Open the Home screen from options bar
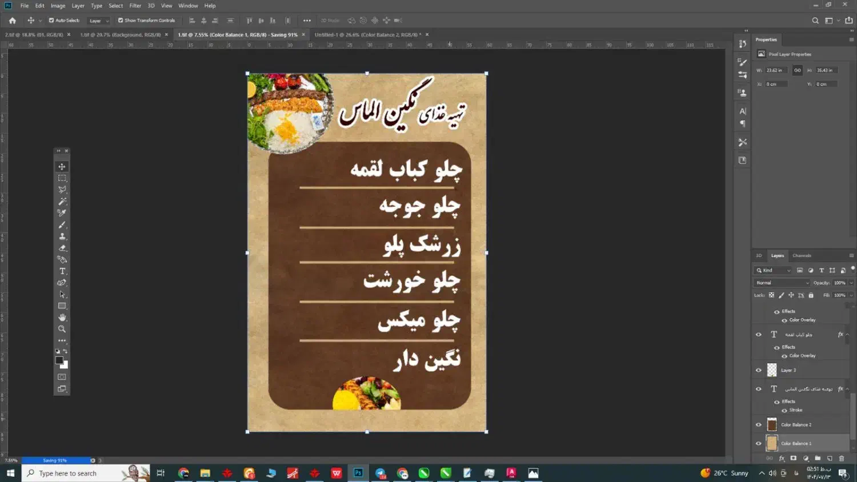Image resolution: width=857 pixels, height=482 pixels. pyautogui.click(x=13, y=21)
